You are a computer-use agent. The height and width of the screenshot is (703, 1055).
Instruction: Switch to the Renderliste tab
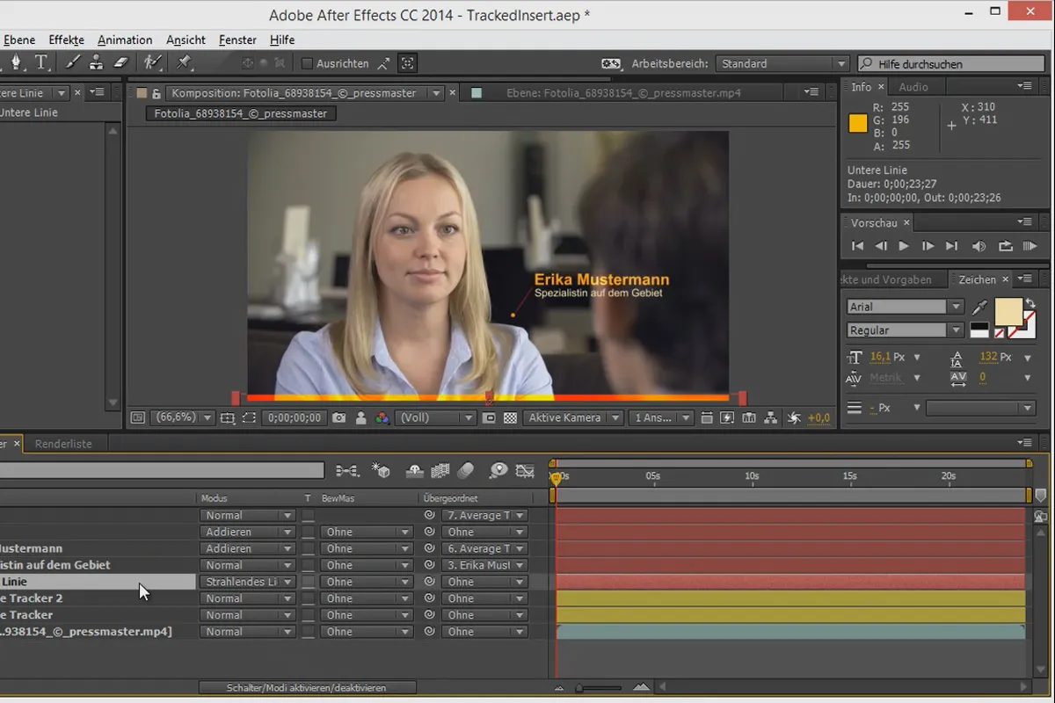[x=63, y=444]
